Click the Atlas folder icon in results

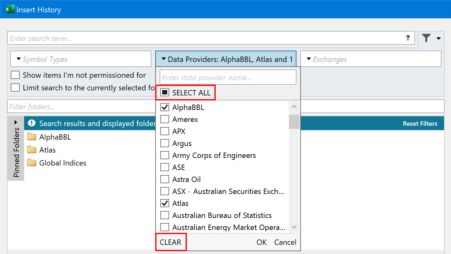click(x=32, y=150)
